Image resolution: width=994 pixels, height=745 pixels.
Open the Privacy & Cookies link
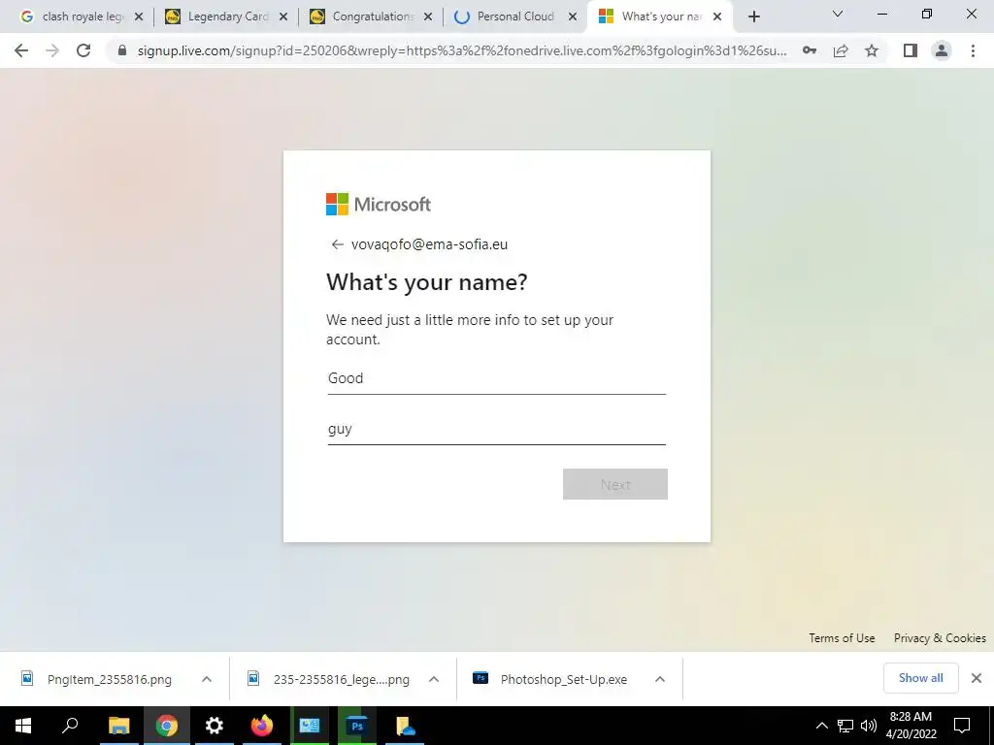[940, 638]
